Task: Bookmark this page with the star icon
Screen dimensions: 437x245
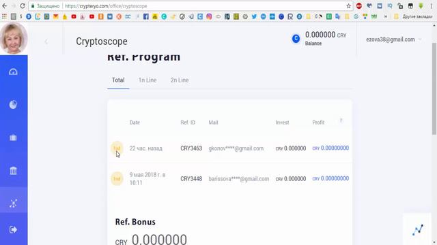Action: point(348,6)
